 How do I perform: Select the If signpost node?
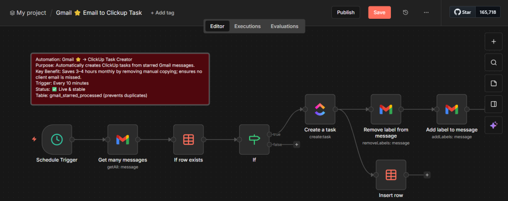point(254,139)
